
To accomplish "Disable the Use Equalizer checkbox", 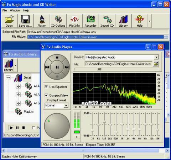I will pyautogui.click(x=46, y=87).
